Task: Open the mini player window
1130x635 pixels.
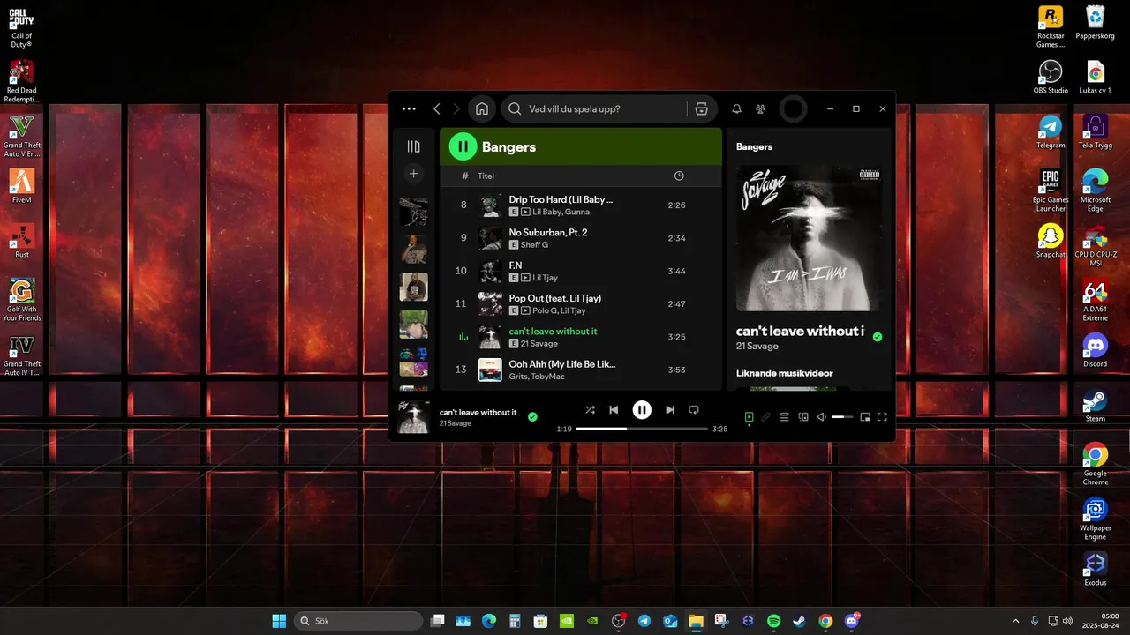Action: point(865,417)
